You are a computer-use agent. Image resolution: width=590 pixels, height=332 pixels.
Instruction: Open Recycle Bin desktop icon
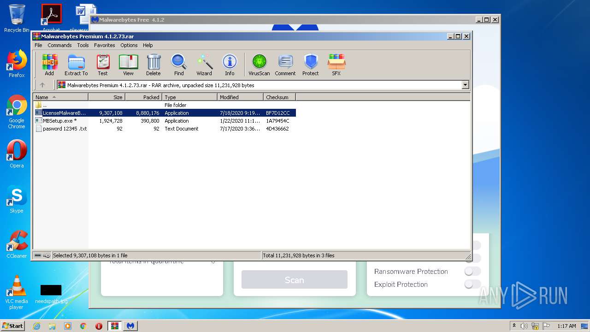(x=17, y=18)
